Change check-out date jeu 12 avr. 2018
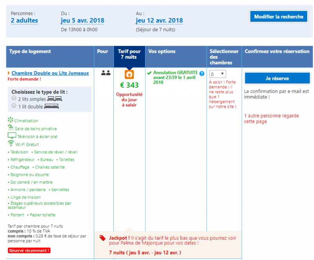 click(159, 21)
